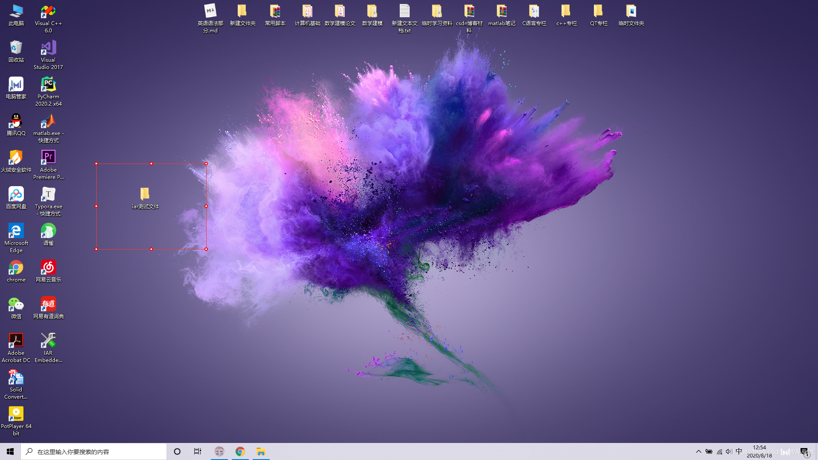Select the 常用脚本 archive icon

click(275, 15)
